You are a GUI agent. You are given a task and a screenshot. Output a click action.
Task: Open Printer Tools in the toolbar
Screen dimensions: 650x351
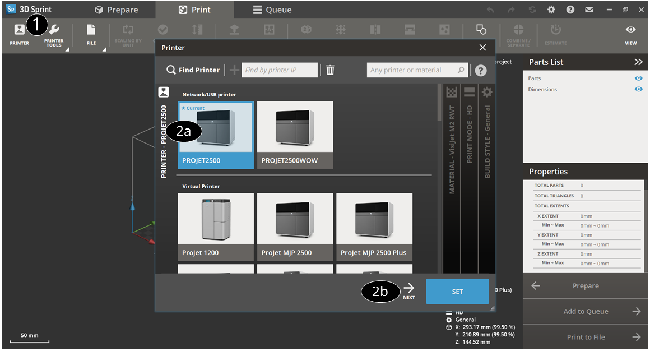pyautogui.click(x=54, y=31)
